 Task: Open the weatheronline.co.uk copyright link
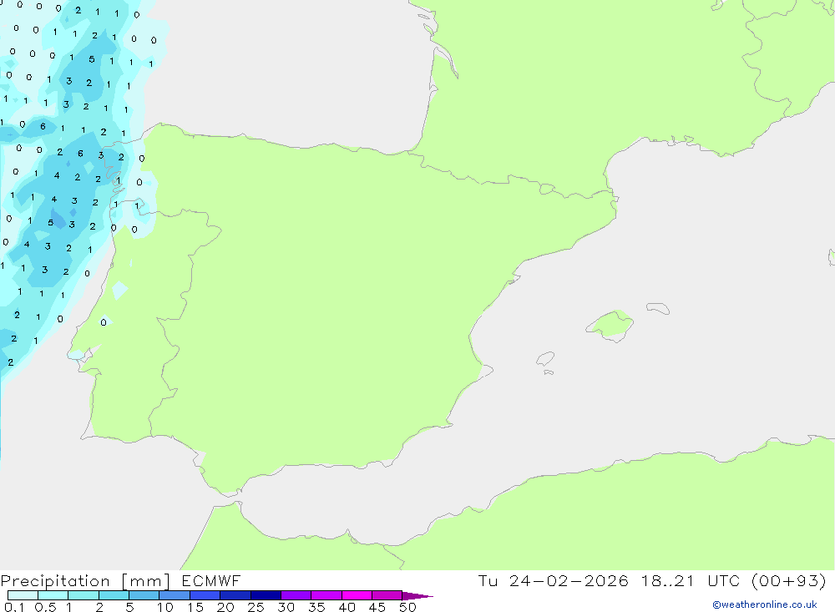coord(765,604)
